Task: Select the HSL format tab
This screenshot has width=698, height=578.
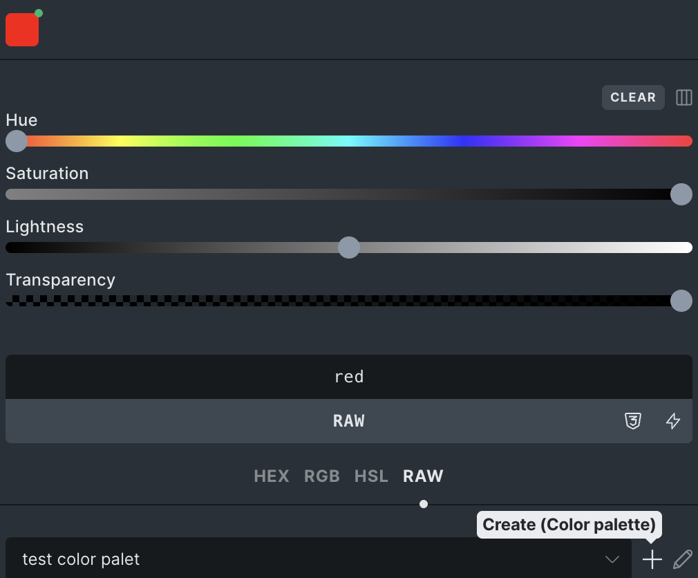Action: point(371,476)
